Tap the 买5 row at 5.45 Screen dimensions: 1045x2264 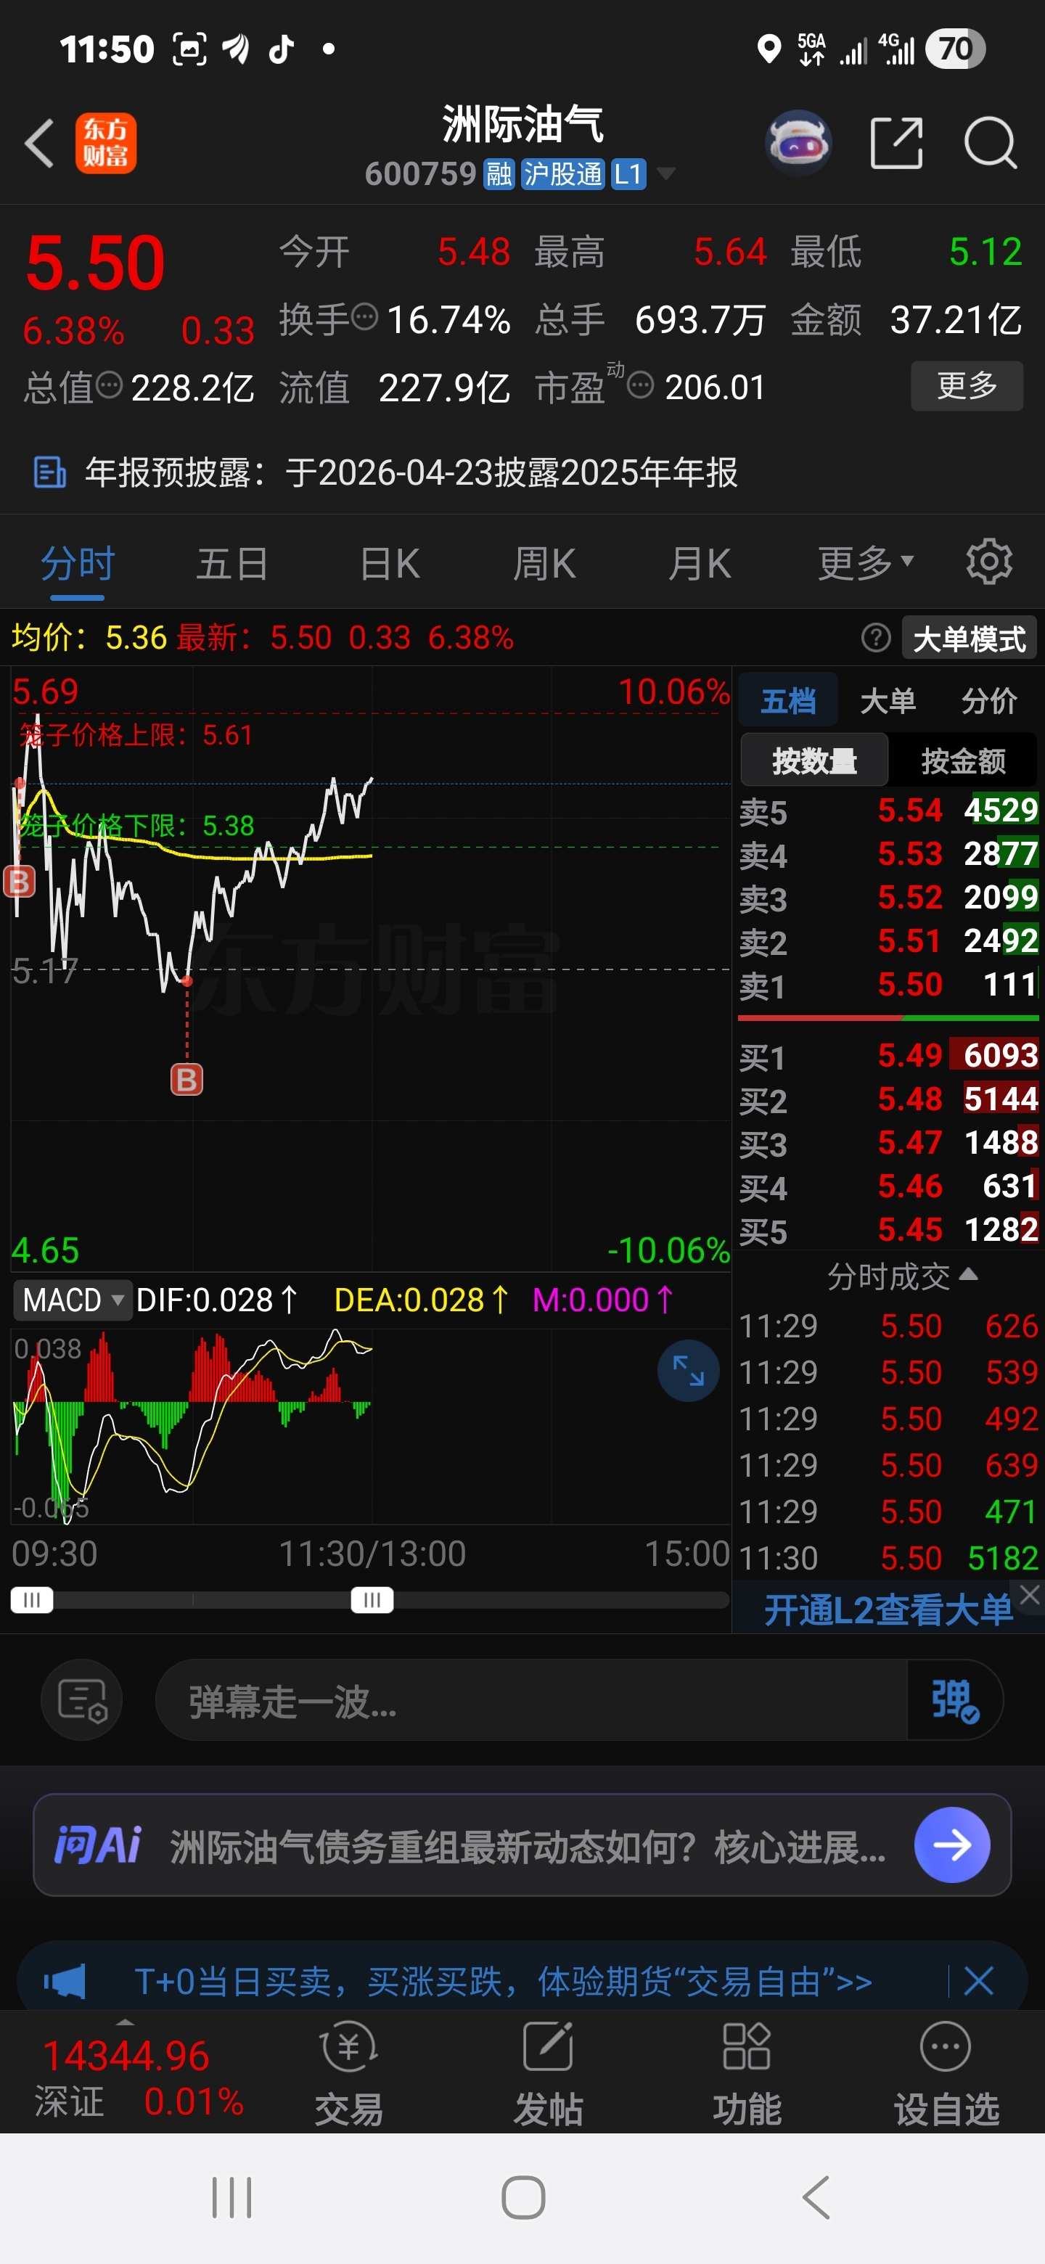pos(888,1231)
